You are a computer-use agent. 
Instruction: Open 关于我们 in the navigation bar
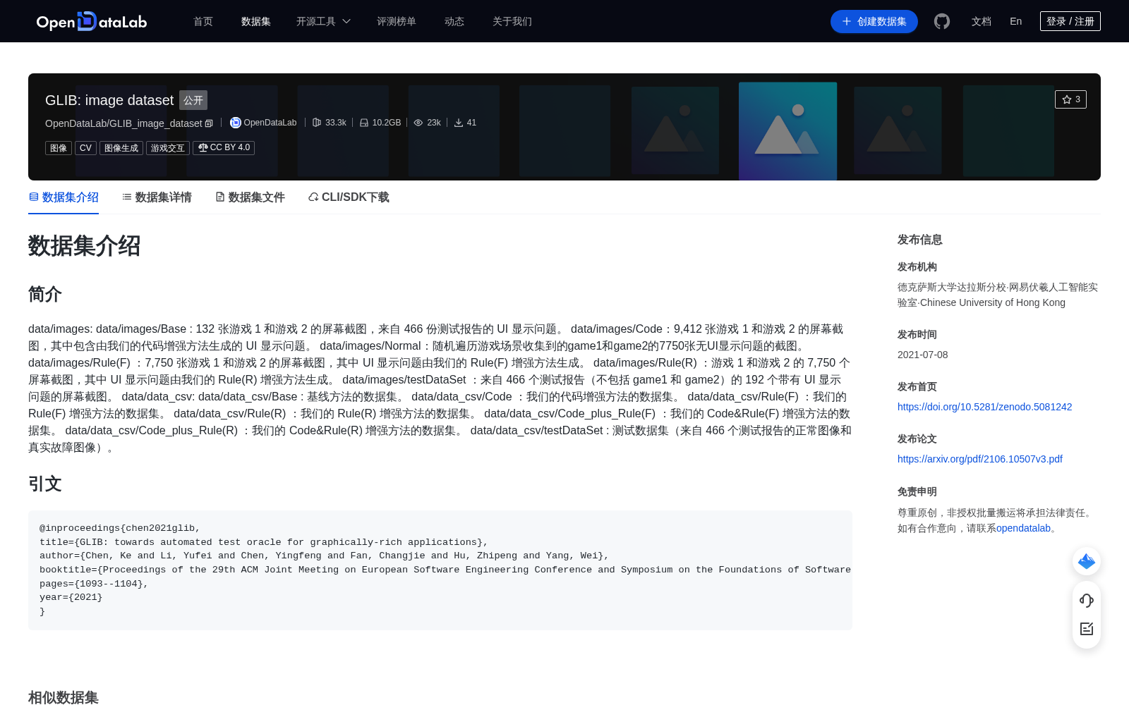point(512,21)
